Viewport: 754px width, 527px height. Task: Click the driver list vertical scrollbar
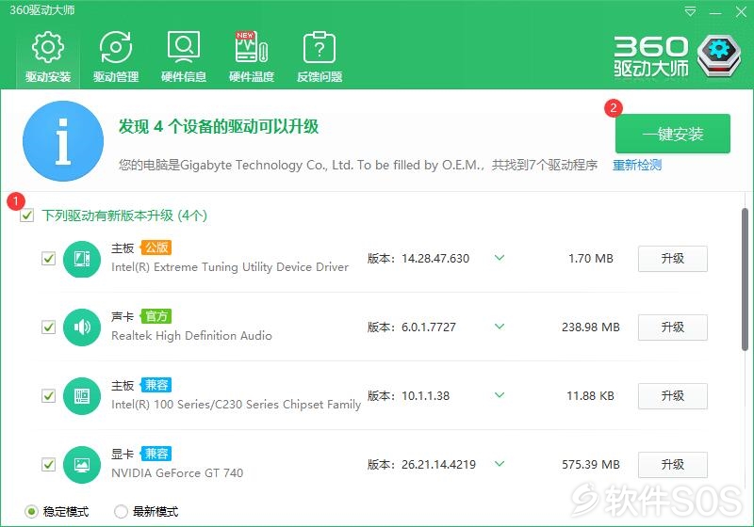[x=745, y=279]
